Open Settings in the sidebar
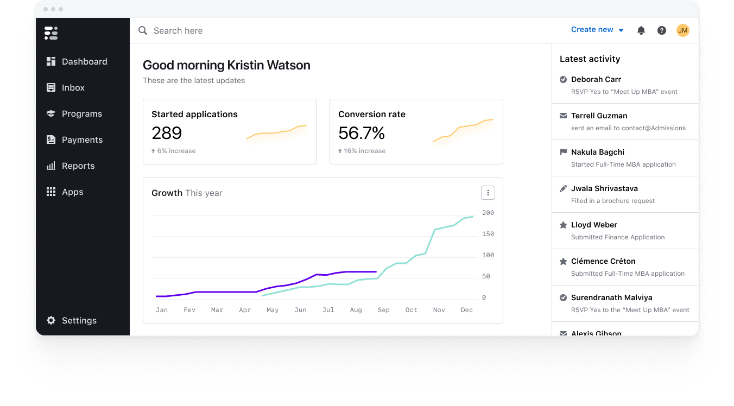Image resolution: width=734 pixels, height=406 pixels. point(79,320)
